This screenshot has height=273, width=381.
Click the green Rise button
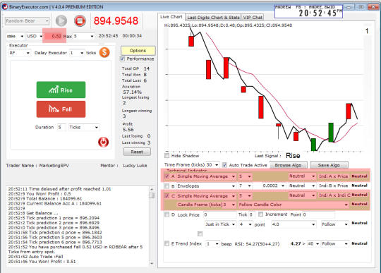click(61, 90)
